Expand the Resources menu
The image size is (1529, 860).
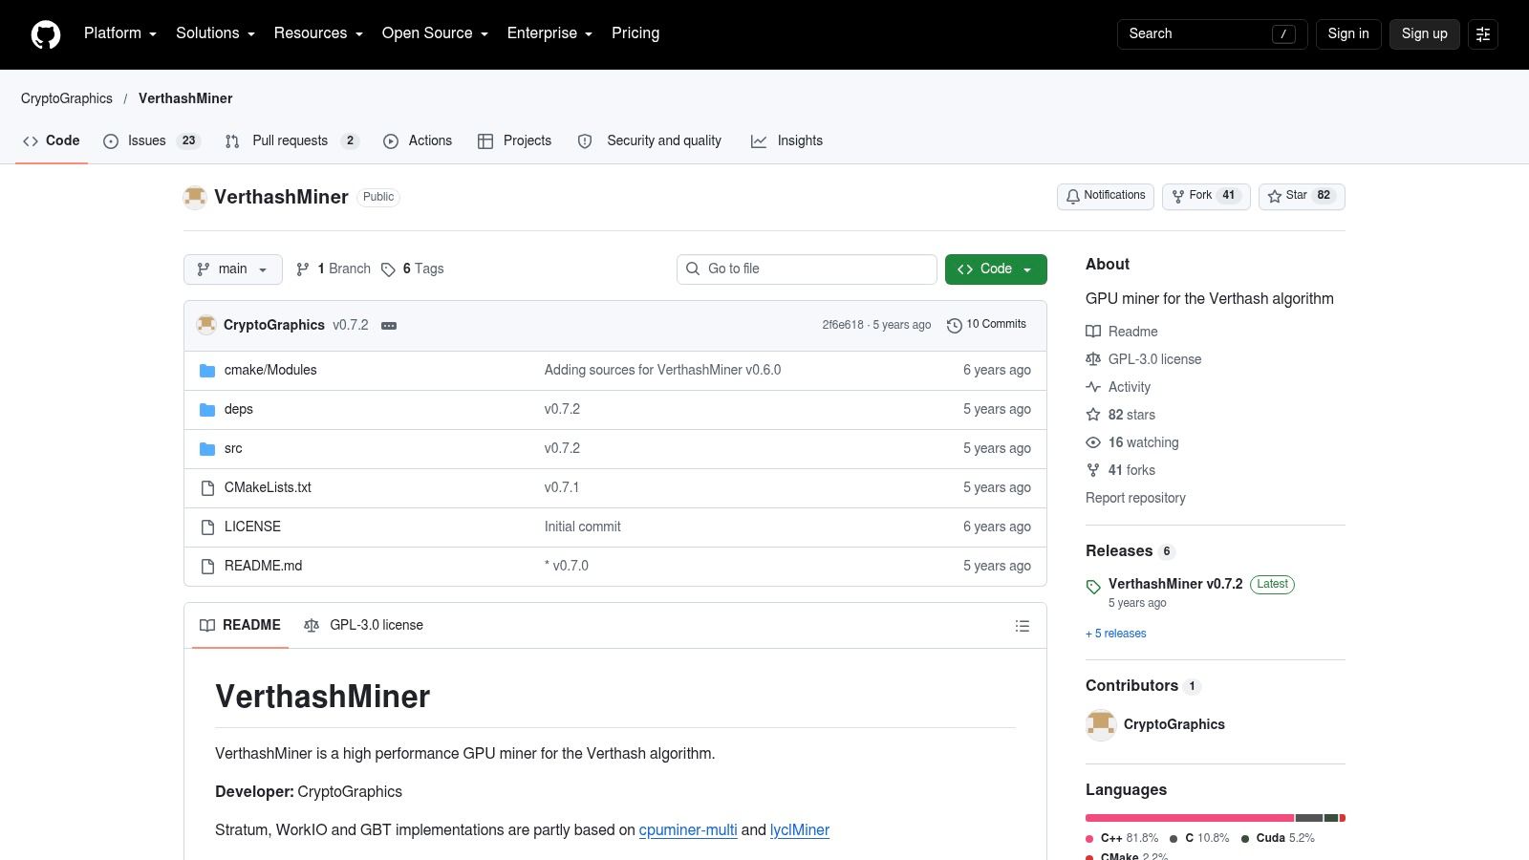pos(318,33)
